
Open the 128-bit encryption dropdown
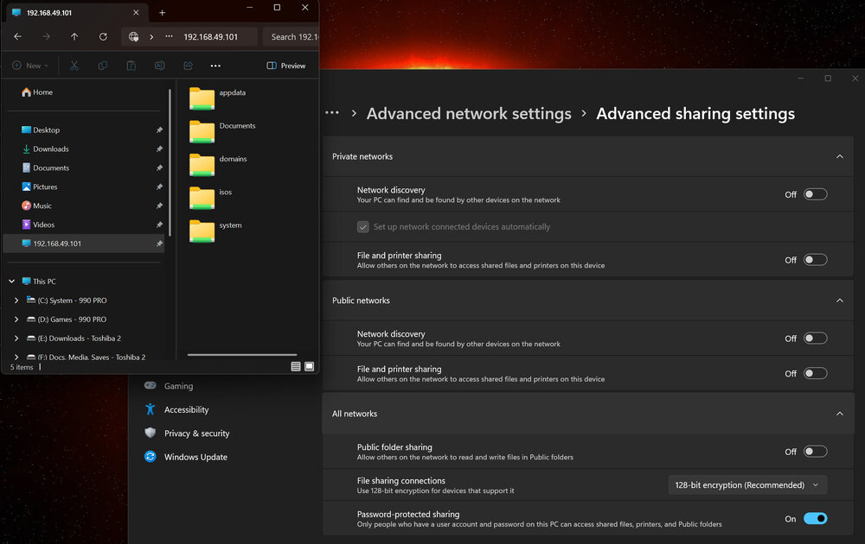click(747, 485)
